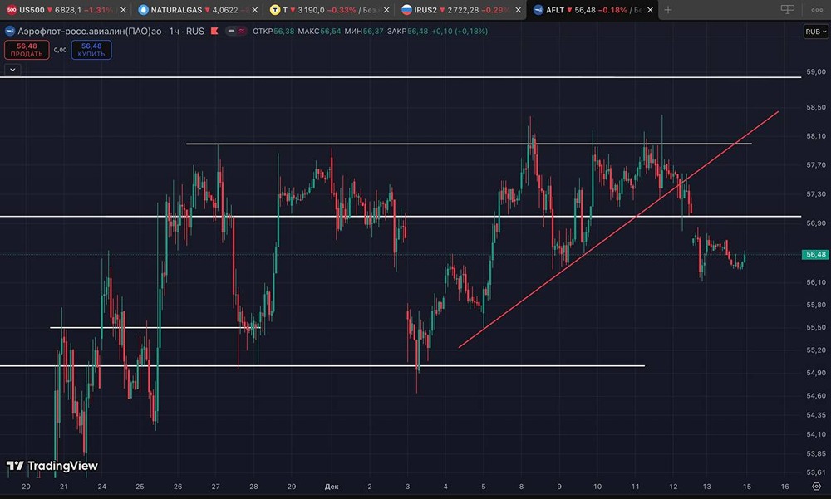Click the МАКС 56,54 high value
This screenshot has height=499, width=831.
pos(319,32)
